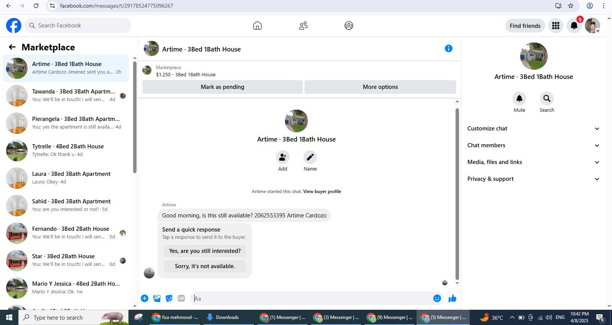Screen dimensions: 612x325
Task: Switch to (3) Messenger taskbar window
Action: coord(336,317)
